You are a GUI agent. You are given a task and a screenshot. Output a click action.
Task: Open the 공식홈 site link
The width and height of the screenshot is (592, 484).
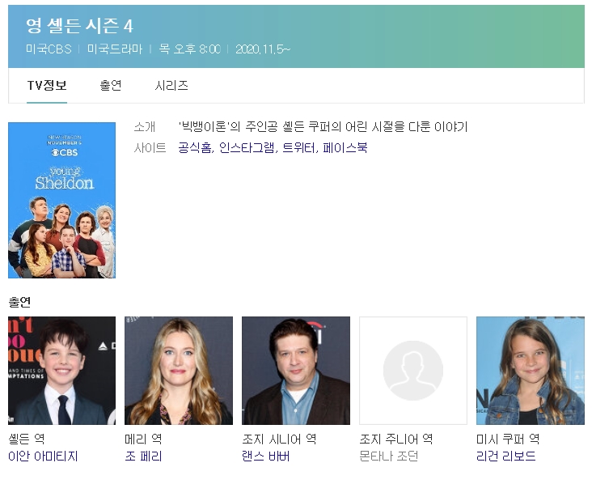(x=195, y=148)
